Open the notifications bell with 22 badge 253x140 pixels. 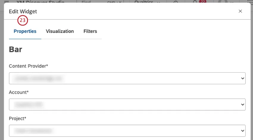point(195,1)
